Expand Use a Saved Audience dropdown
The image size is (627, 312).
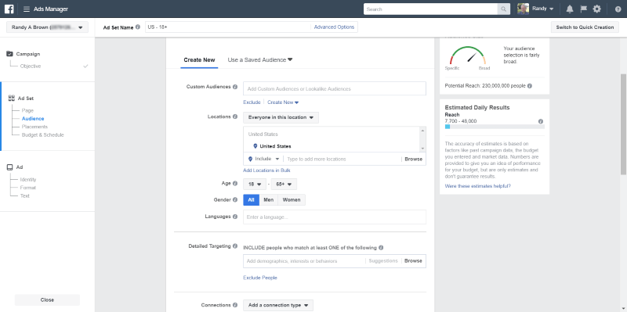260,60
